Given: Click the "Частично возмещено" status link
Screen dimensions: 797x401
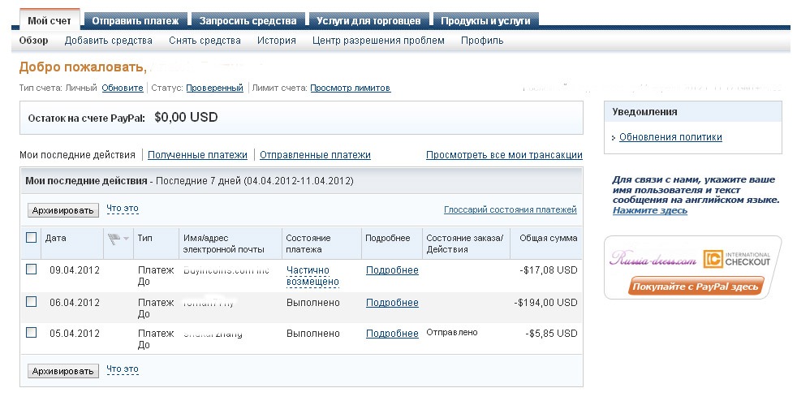Looking at the screenshot, I should (312, 276).
